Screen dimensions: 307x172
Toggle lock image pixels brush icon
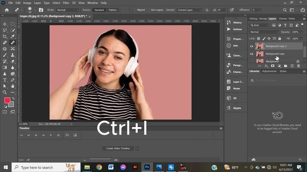pyautogui.click(x=264, y=39)
